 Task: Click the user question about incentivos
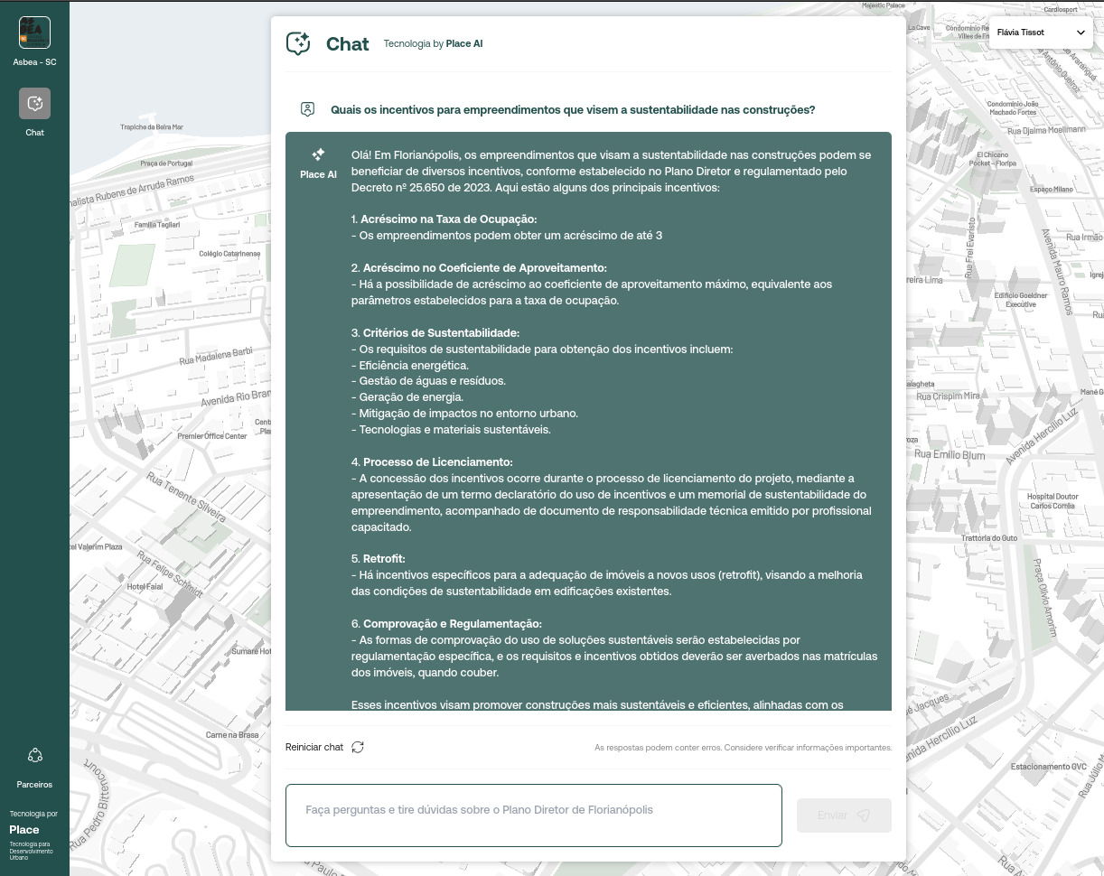tap(573, 109)
